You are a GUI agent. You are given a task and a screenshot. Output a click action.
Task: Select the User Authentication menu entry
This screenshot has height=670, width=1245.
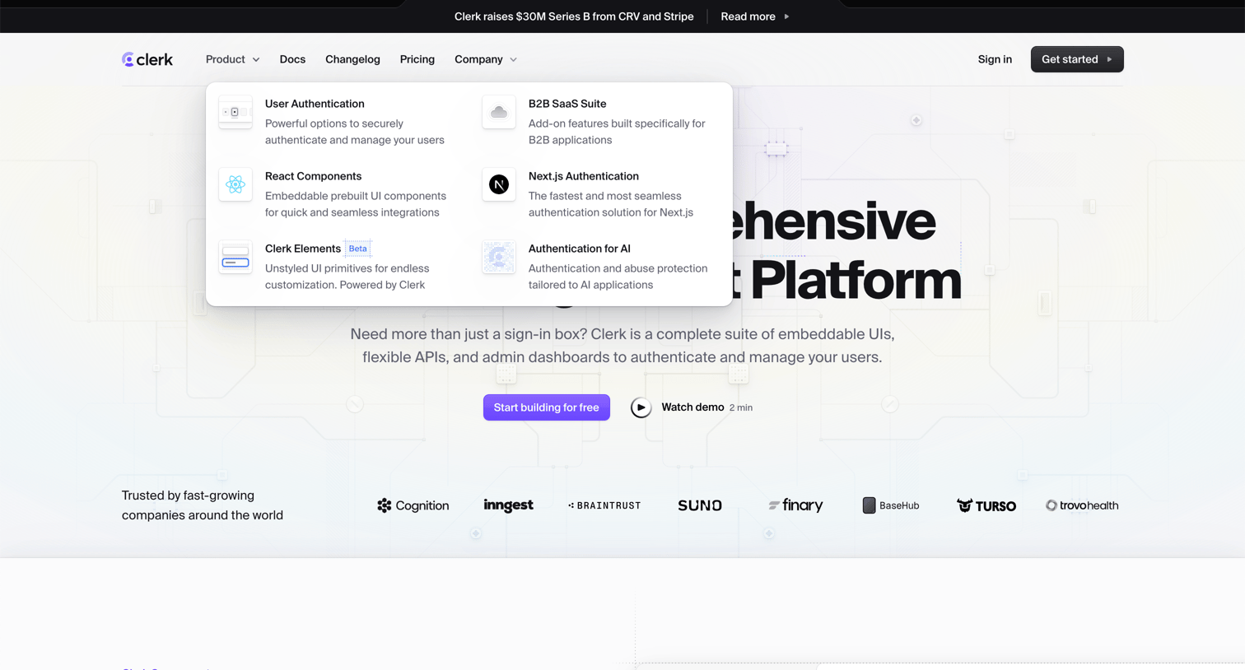pyautogui.click(x=338, y=122)
